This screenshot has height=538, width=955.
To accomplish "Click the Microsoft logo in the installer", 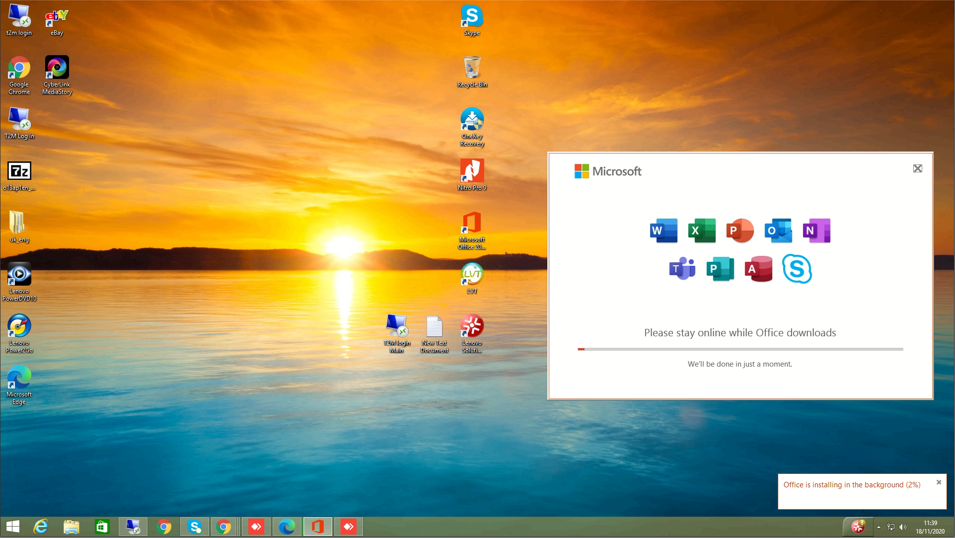I will click(608, 171).
